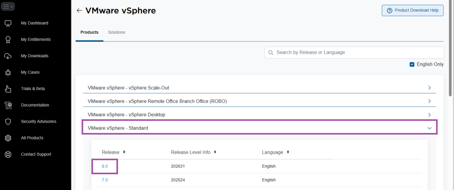Screen dimensions: 454x190
Task: Select the Products tab
Action: (x=90, y=32)
